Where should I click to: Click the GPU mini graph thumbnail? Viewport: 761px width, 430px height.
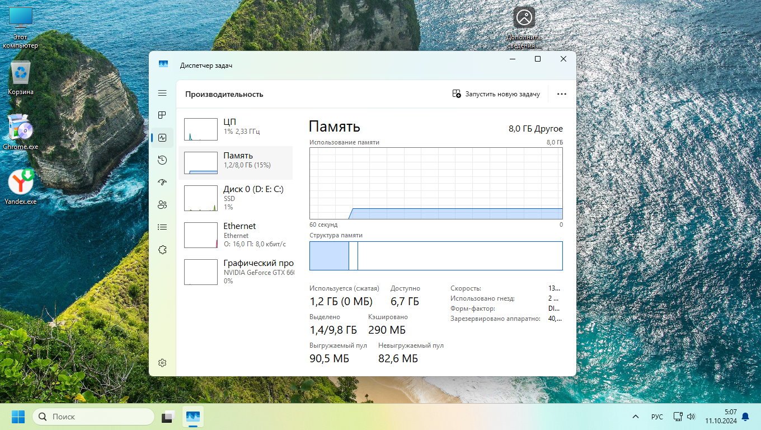pos(200,272)
